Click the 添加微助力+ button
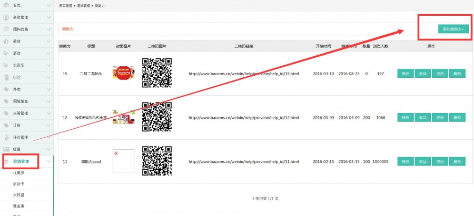Screen dimensions: 474x216 453,29
